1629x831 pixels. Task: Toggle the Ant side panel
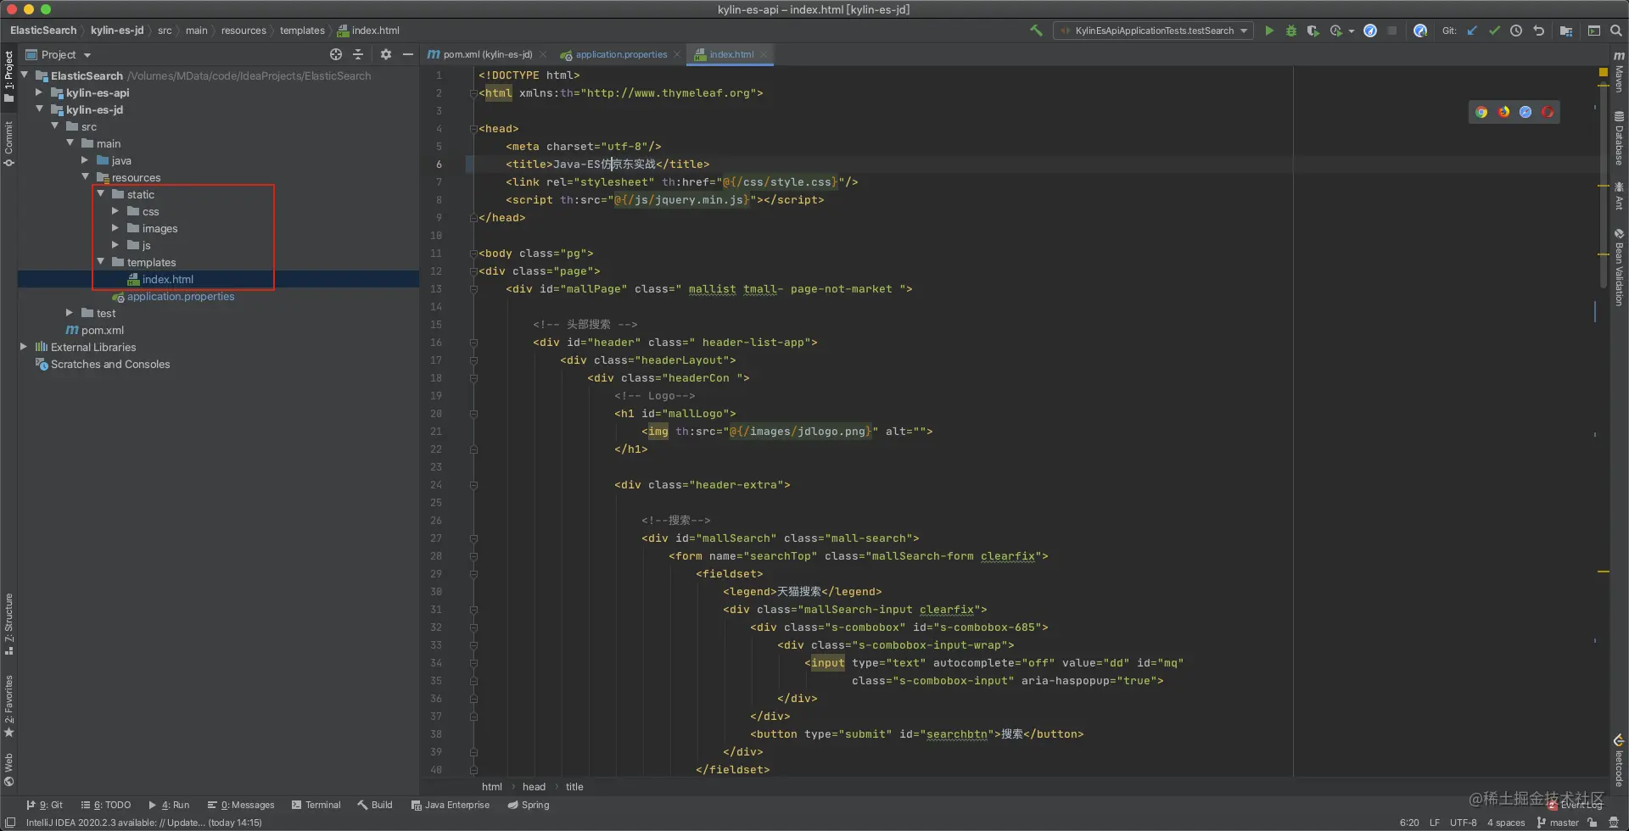click(x=1619, y=196)
